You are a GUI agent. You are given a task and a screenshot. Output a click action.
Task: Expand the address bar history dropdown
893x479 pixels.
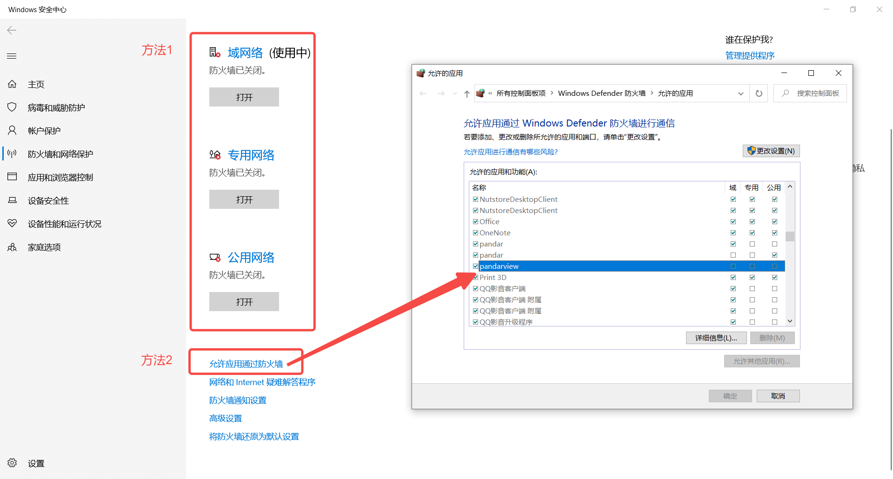coord(741,93)
